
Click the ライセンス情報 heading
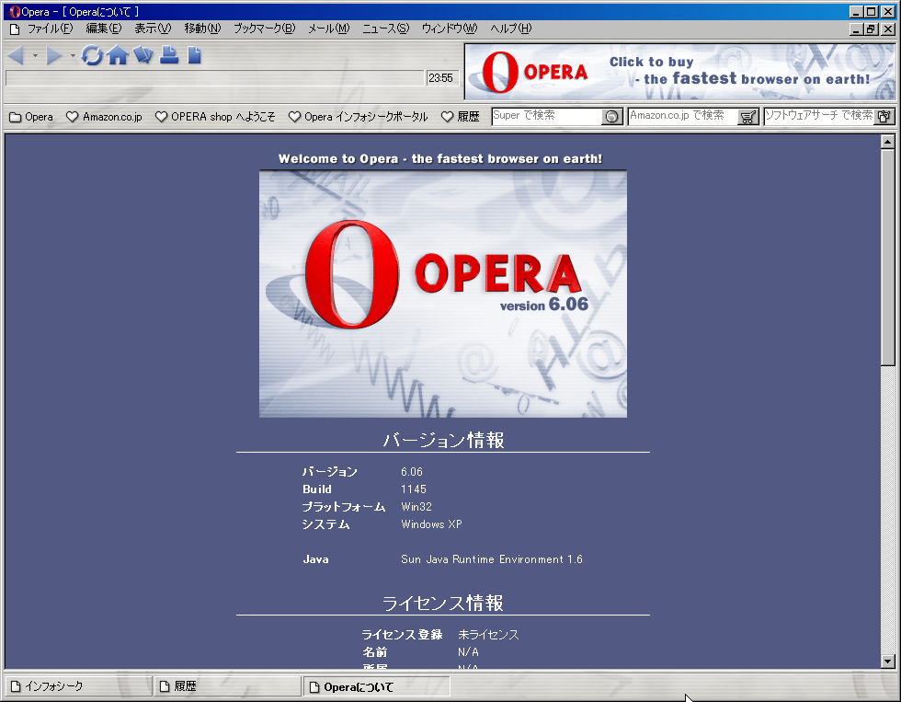pos(443,604)
